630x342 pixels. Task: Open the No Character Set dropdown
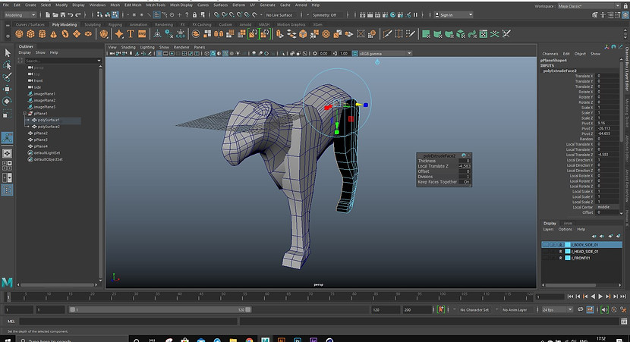pos(474,310)
